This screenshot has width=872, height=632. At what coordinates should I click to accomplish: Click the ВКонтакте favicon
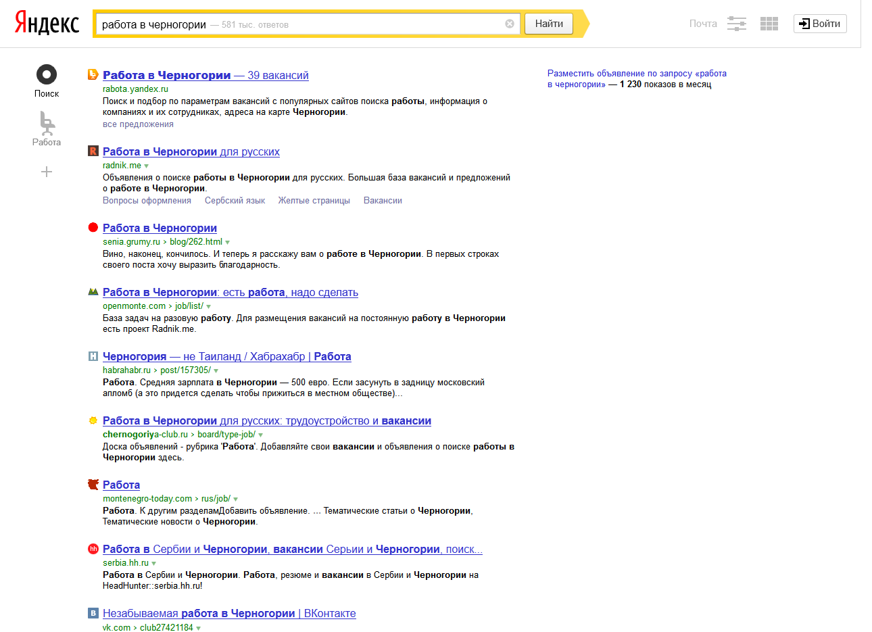pos(93,612)
